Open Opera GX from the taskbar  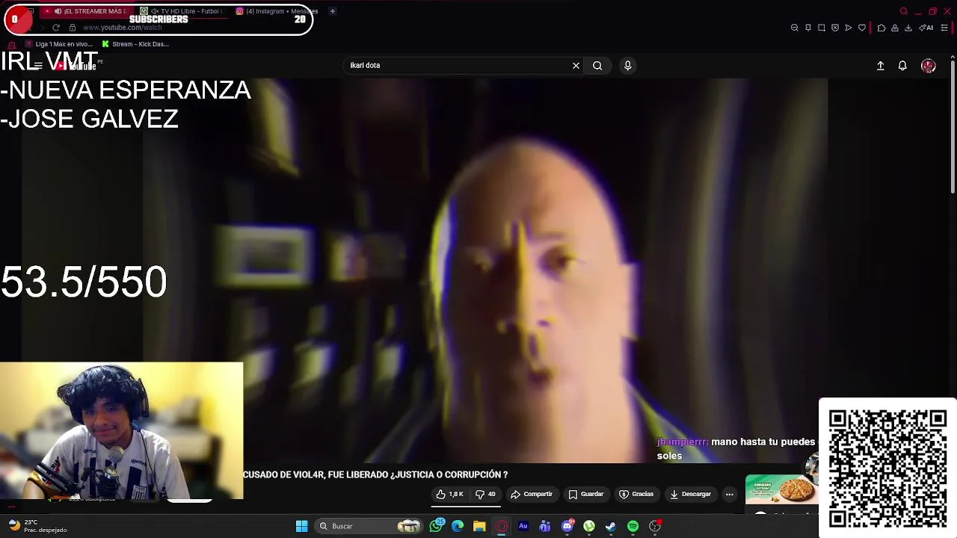click(501, 526)
